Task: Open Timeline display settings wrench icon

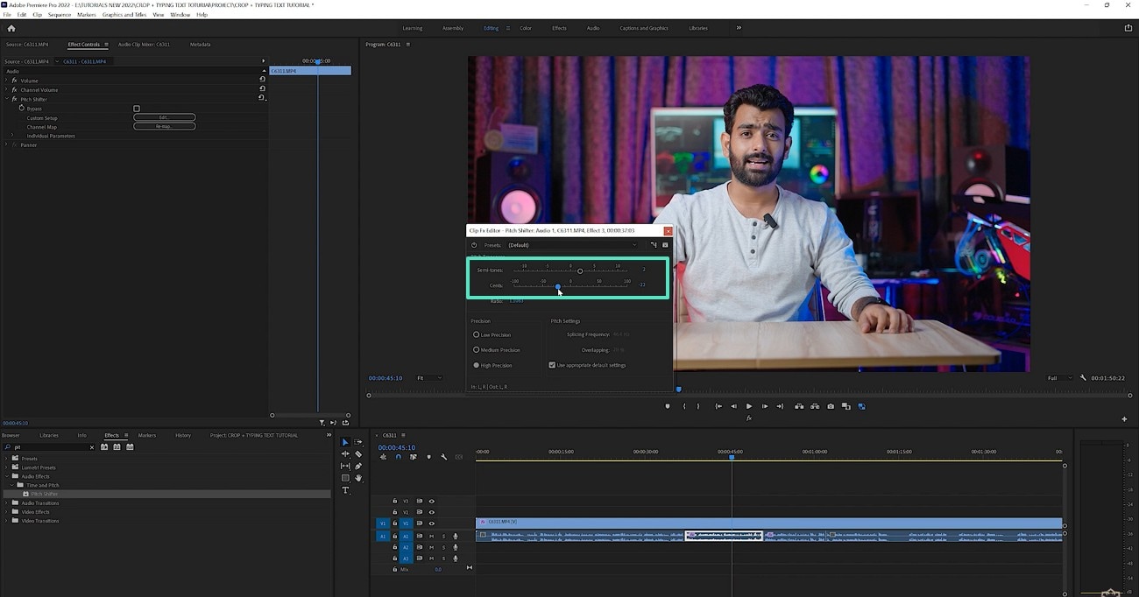Action: 444,457
